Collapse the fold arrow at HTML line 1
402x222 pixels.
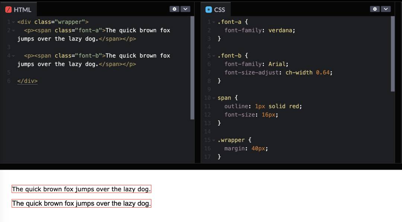[x=13, y=22]
